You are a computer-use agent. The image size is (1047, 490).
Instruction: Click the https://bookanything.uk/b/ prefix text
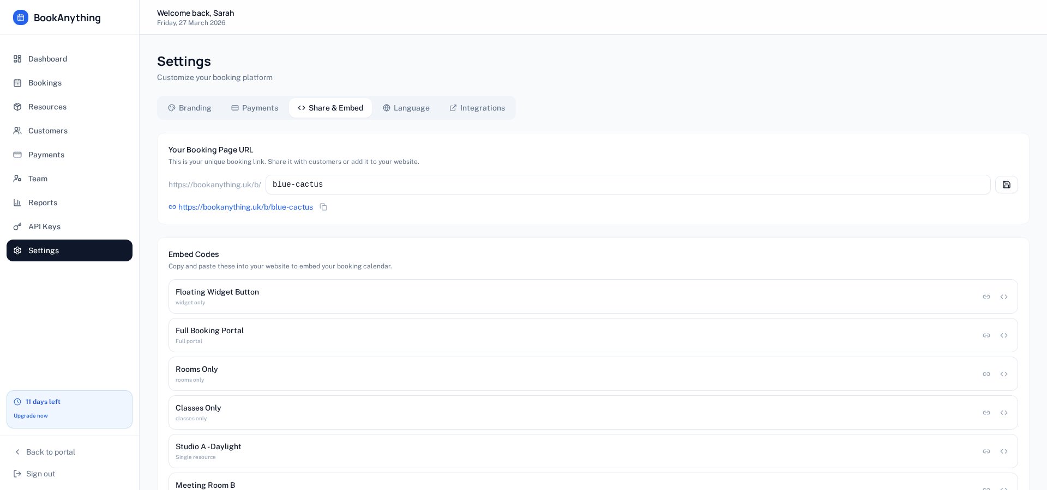click(215, 185)
